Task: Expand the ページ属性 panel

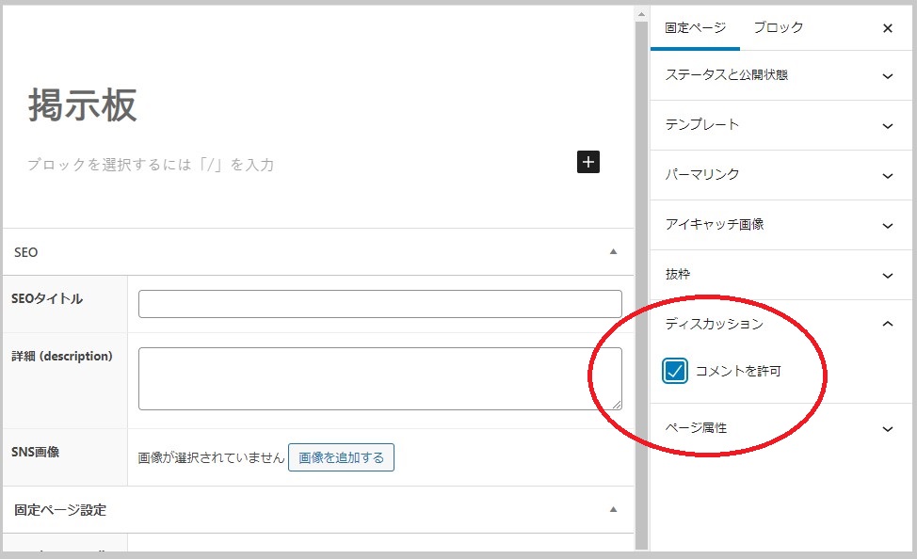Action: (x=781, y=428)
